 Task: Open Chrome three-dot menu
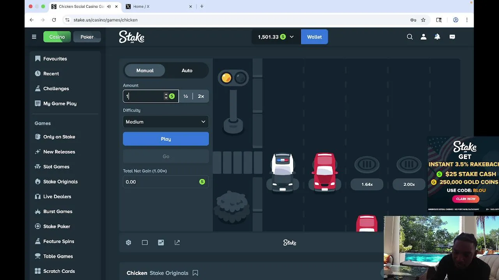click(467, 20)
